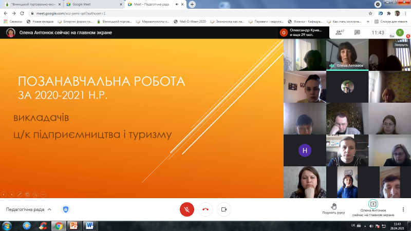Click the slide see-all-slides icon
The image size is (411, 231).
[x=27, y=195]
